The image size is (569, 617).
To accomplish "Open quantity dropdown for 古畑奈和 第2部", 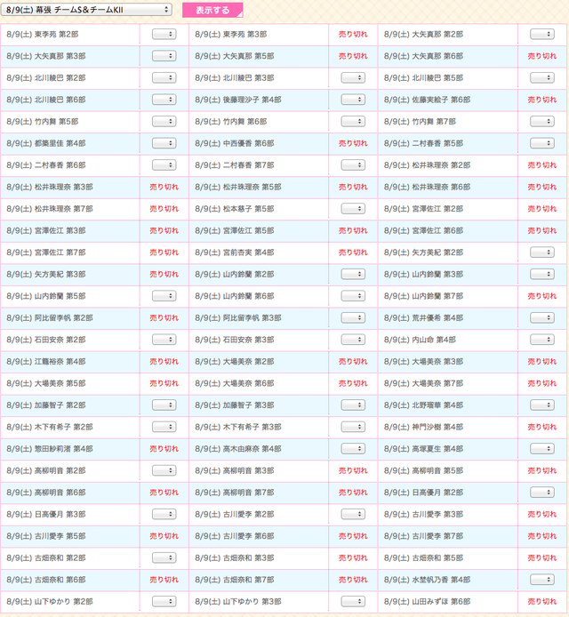I will click(x=164, y=558).
